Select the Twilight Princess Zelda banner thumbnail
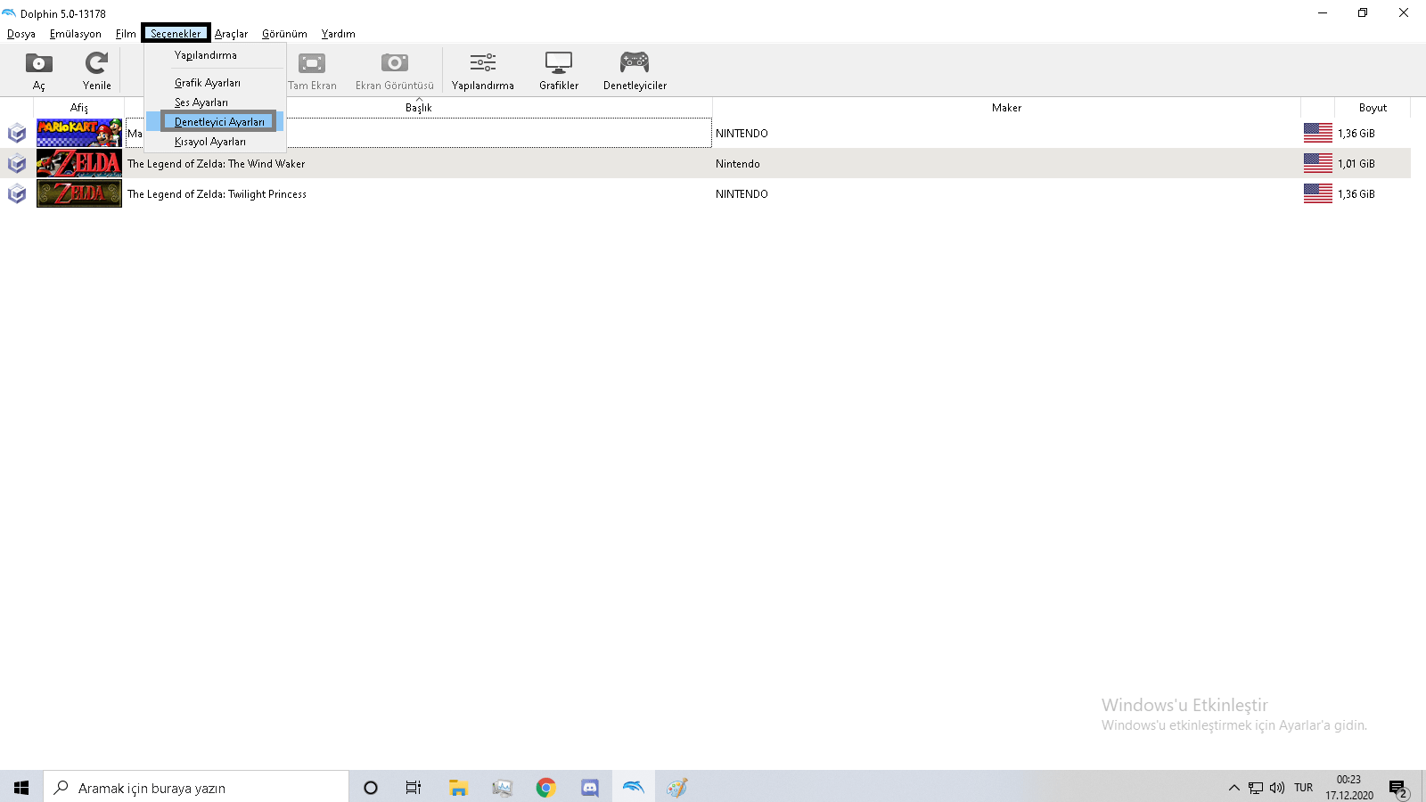1426x802 pixels. (79, 193)
